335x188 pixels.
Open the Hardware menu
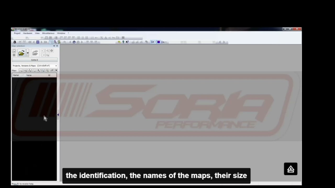(27, 33)
